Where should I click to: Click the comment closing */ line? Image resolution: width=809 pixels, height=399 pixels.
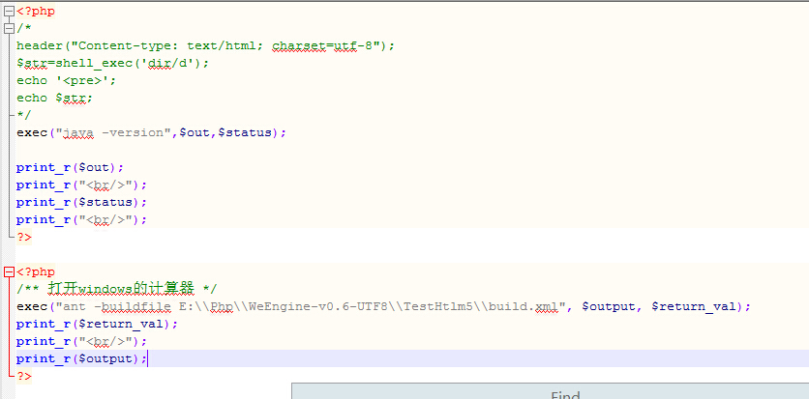coord(24,115)
